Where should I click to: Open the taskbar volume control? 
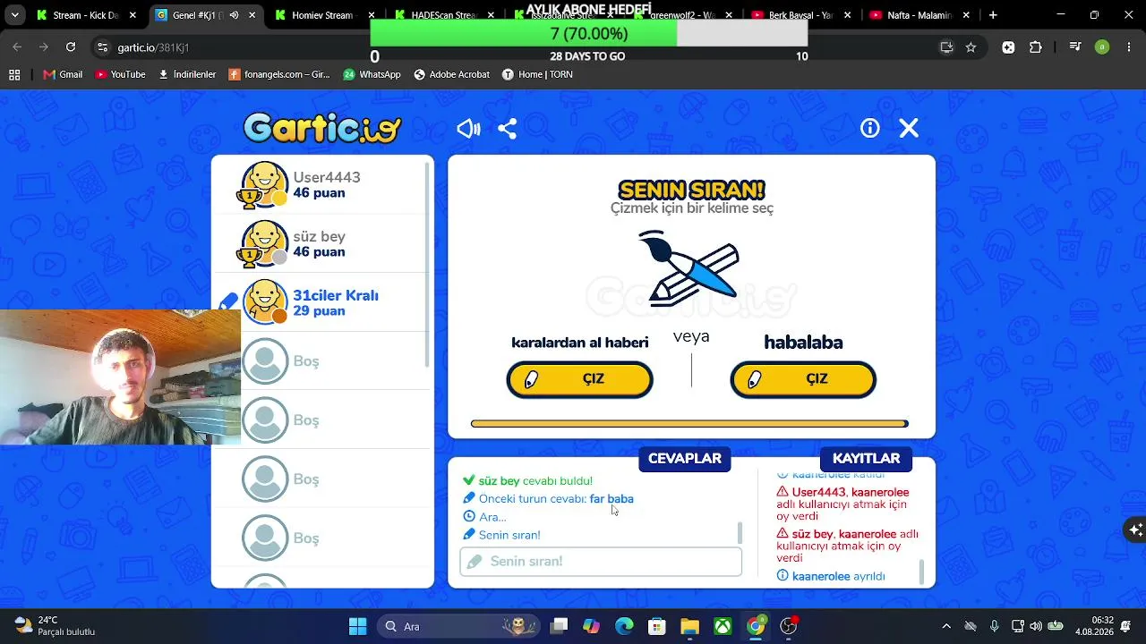click(1036, 626)
